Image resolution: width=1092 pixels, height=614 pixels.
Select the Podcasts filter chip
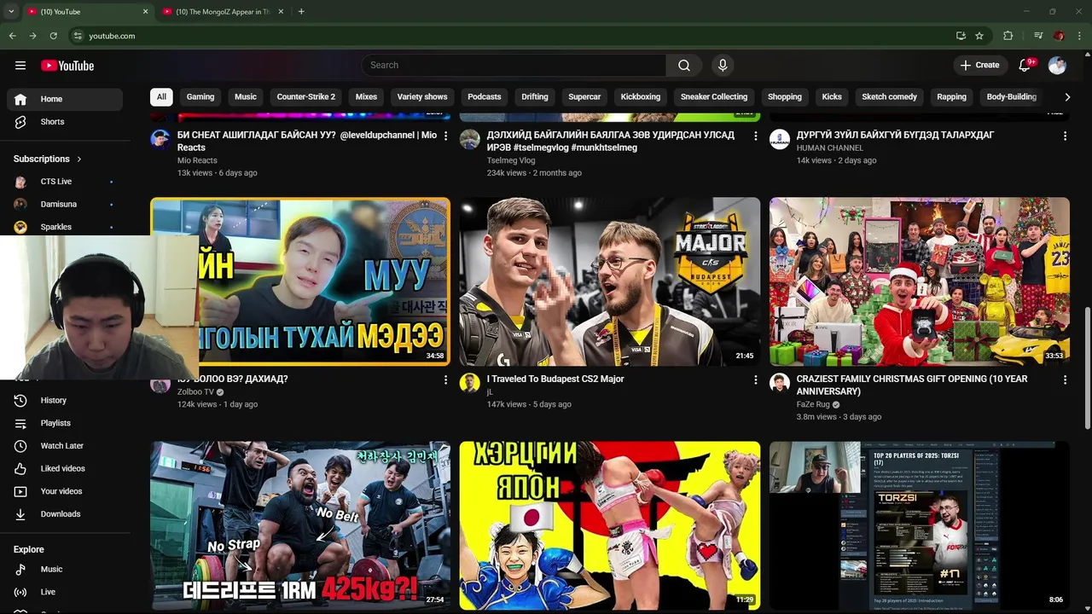pos(485,97)
